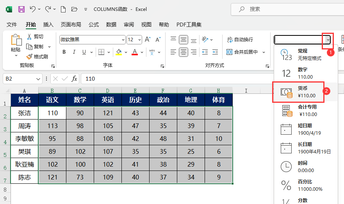Click the name box showing B2
The image size is (344, 204).
(x=22, y=79)
